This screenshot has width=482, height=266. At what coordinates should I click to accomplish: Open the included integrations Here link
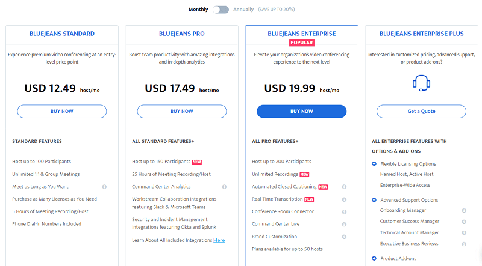pyautogui.click(x=219, y=240)
